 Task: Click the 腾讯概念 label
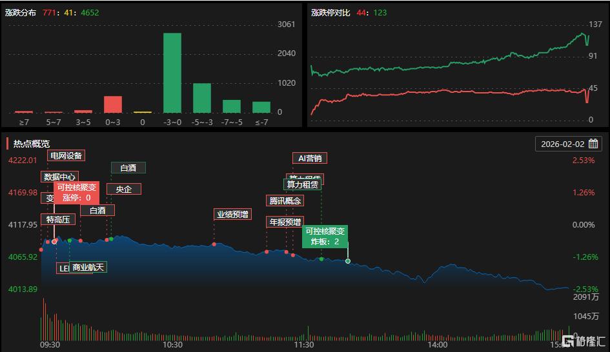tap(284, 200)
